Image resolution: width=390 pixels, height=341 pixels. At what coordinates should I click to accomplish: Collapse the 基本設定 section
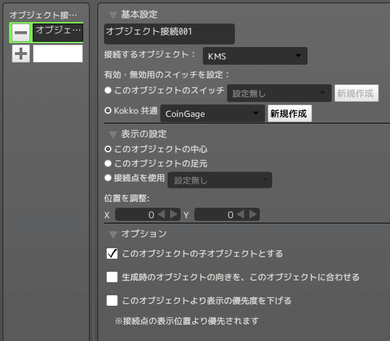coord(113,15)
